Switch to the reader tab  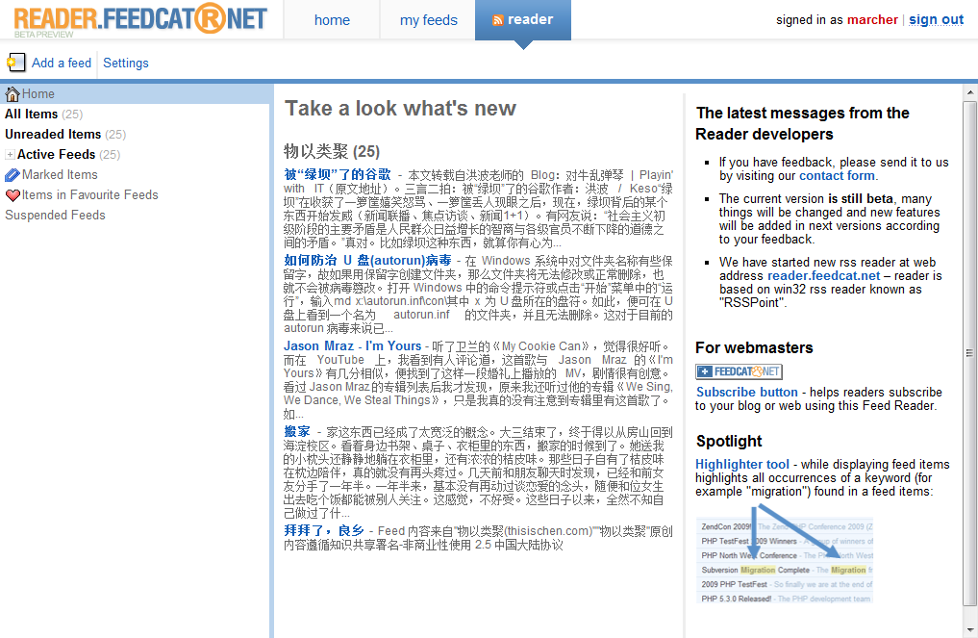(523, 20)
